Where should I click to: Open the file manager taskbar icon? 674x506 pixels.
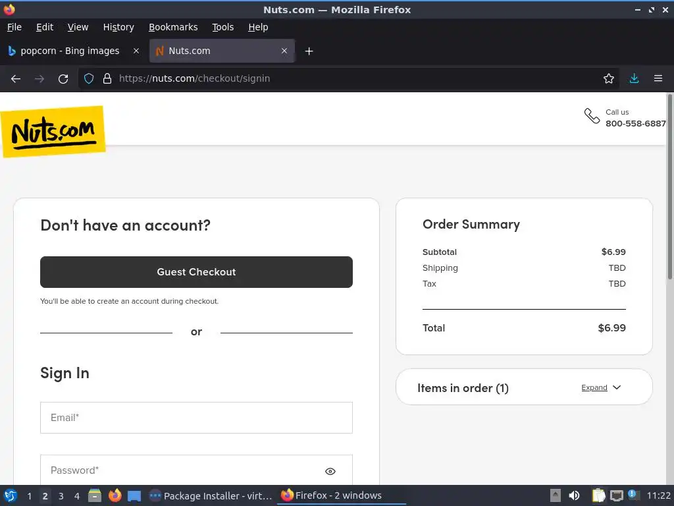(95, 495)
